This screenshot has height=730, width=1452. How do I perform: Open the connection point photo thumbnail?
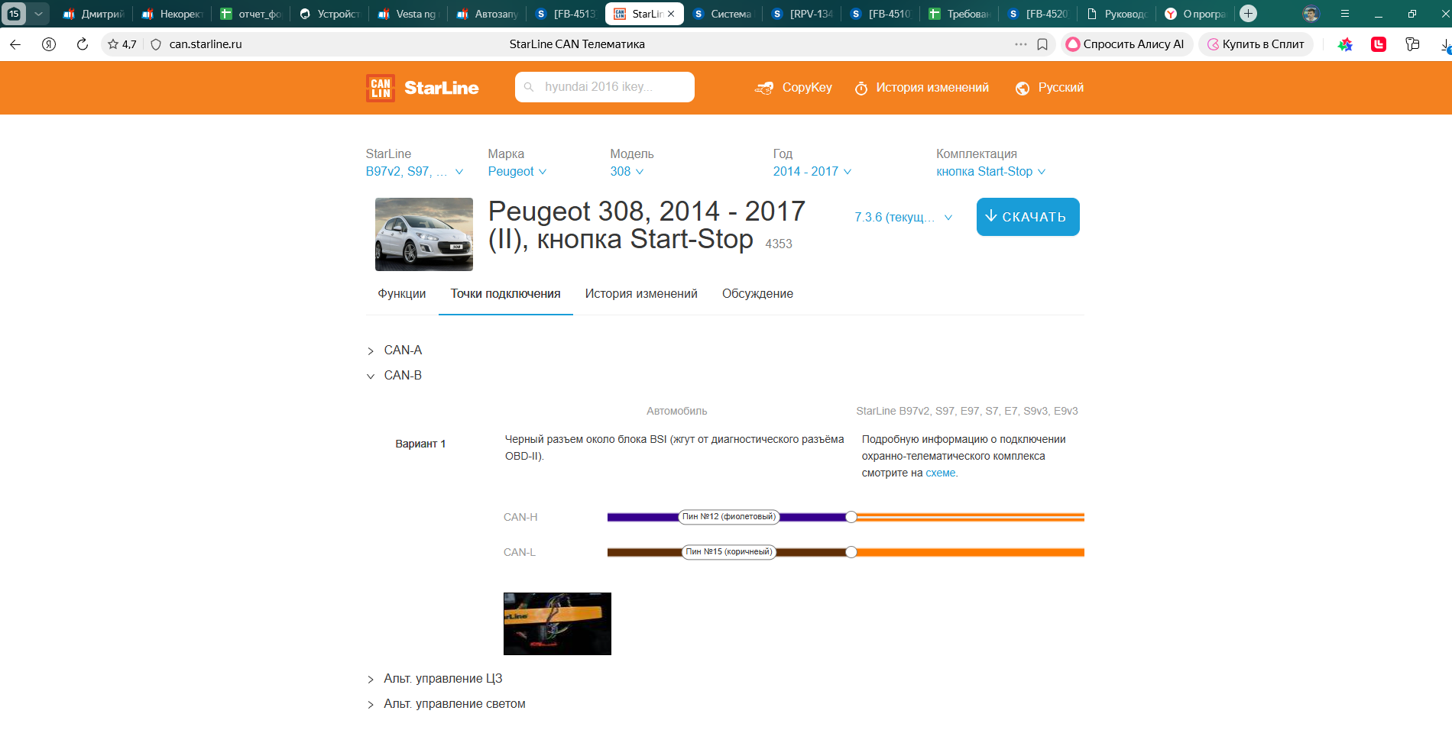coord(557,624)
